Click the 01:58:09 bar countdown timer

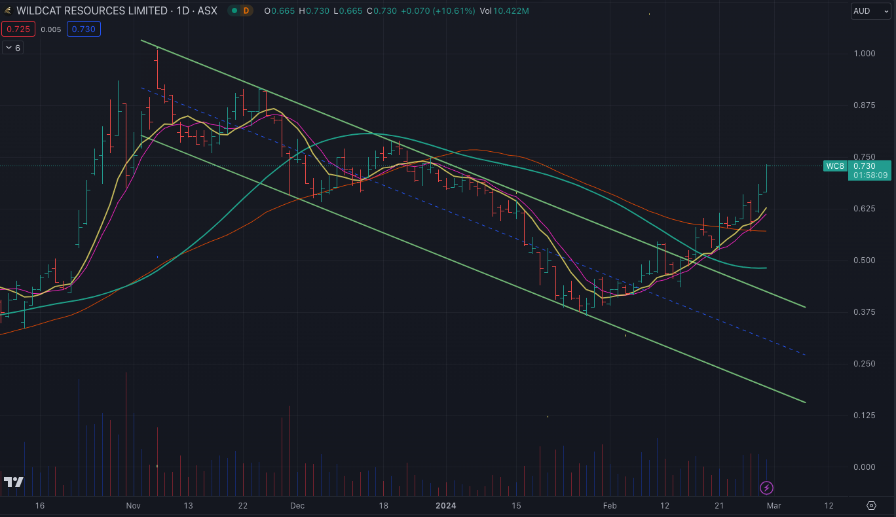tap(870, 175)
